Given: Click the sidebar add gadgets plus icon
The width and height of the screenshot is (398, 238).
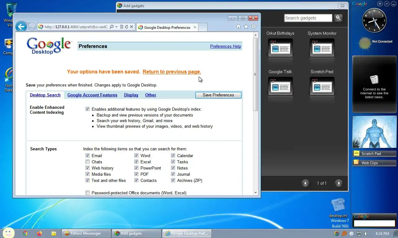Looking at the screenshot, I should coord(380,4).
